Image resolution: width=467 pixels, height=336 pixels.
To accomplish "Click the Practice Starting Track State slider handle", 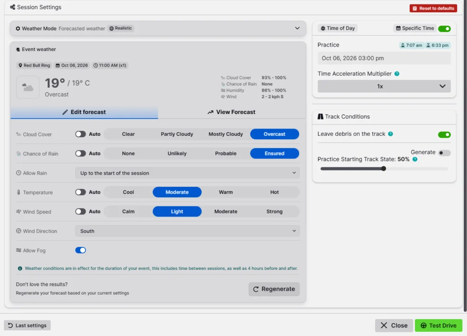I will point(384,169).
